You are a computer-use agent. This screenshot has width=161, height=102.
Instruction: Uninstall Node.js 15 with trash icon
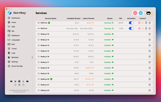click(150, 51)
